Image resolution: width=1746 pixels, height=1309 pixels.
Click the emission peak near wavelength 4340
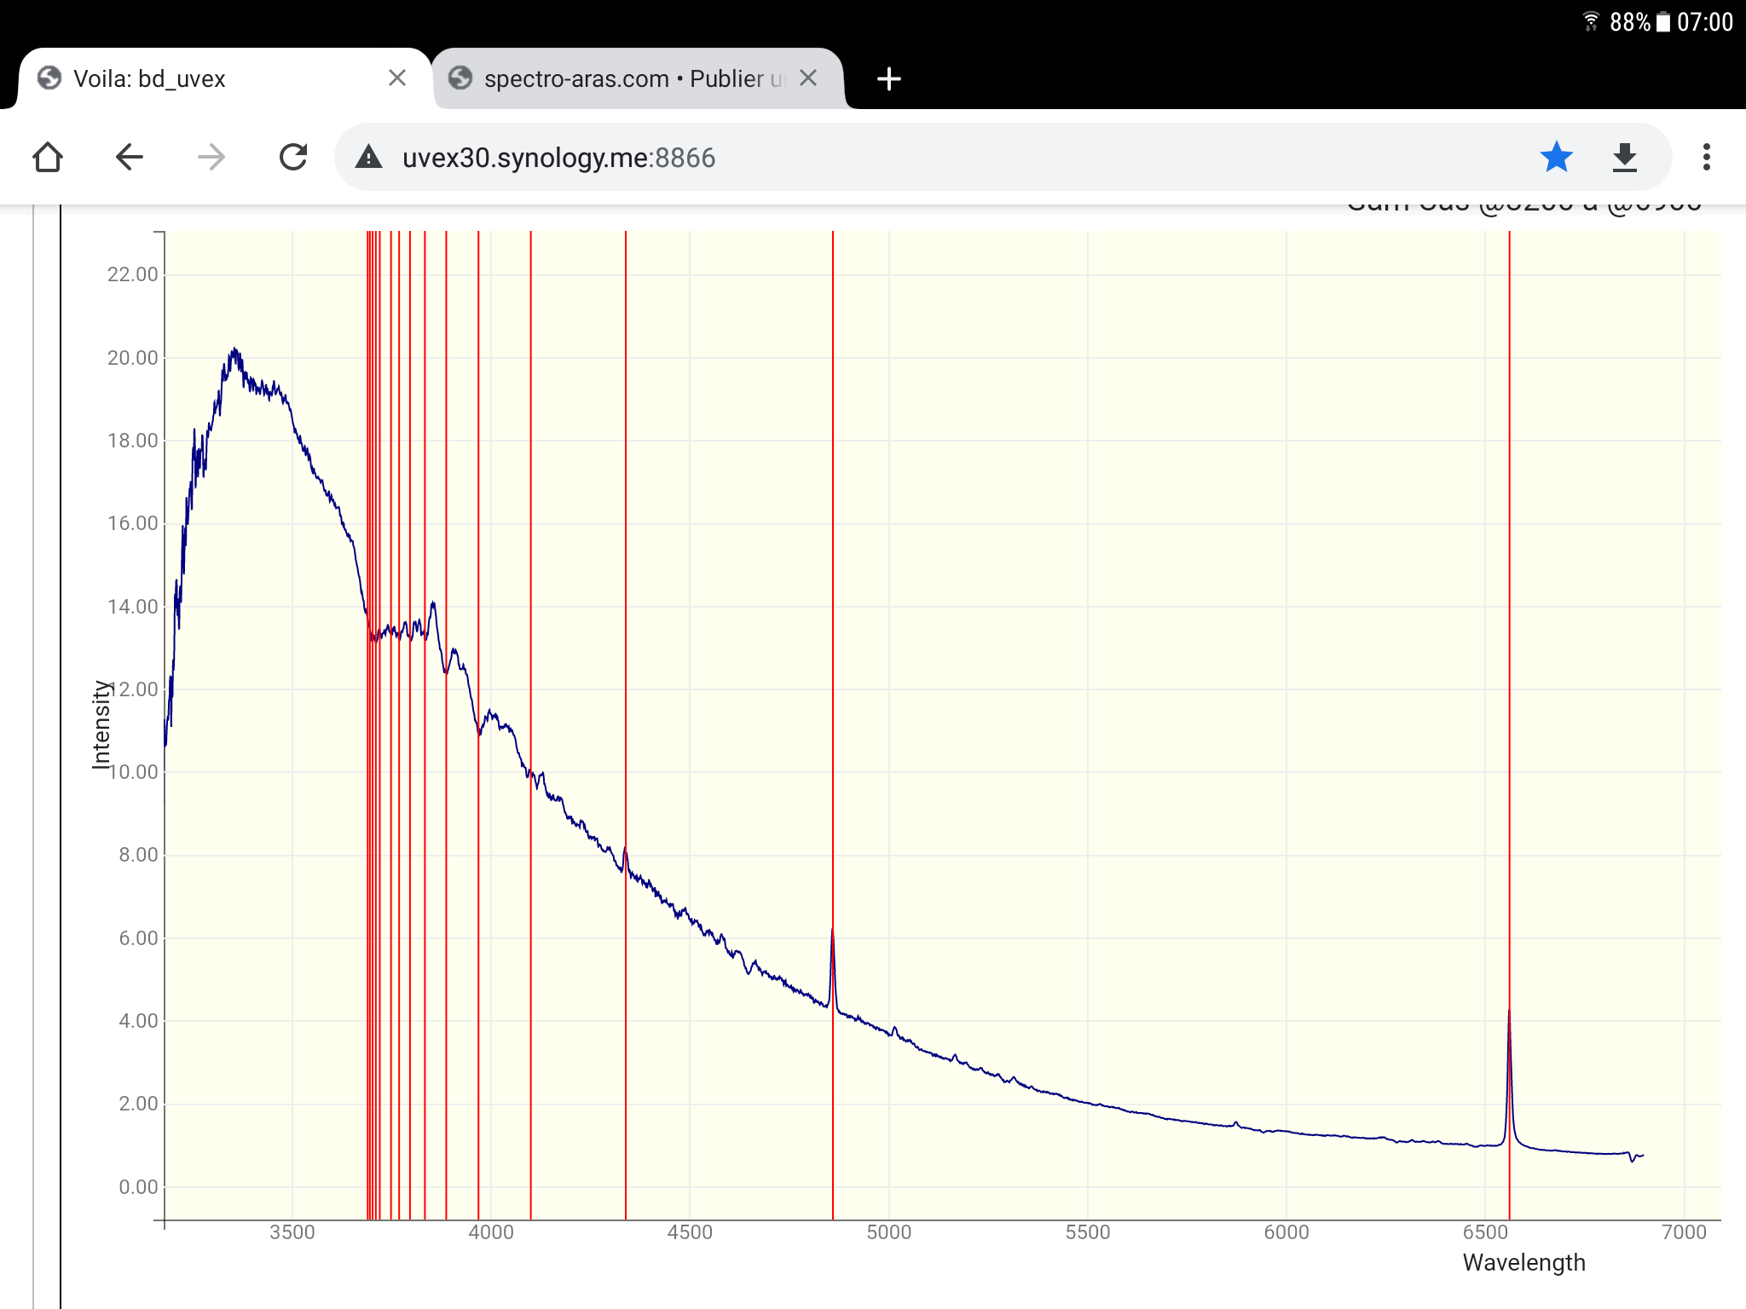coord(625,851)
